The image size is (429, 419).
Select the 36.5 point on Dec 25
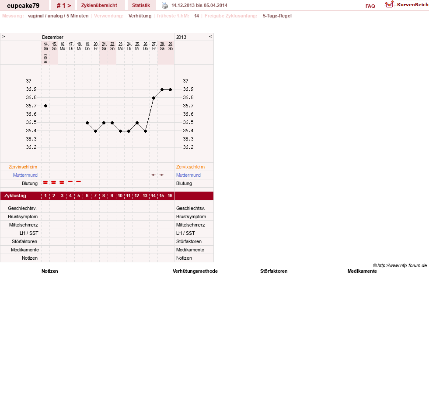[x=137, y=123]
